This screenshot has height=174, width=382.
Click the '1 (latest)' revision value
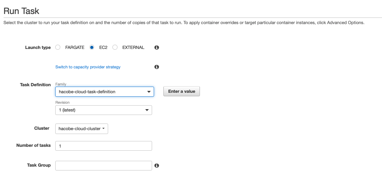[x=67, y=110]
